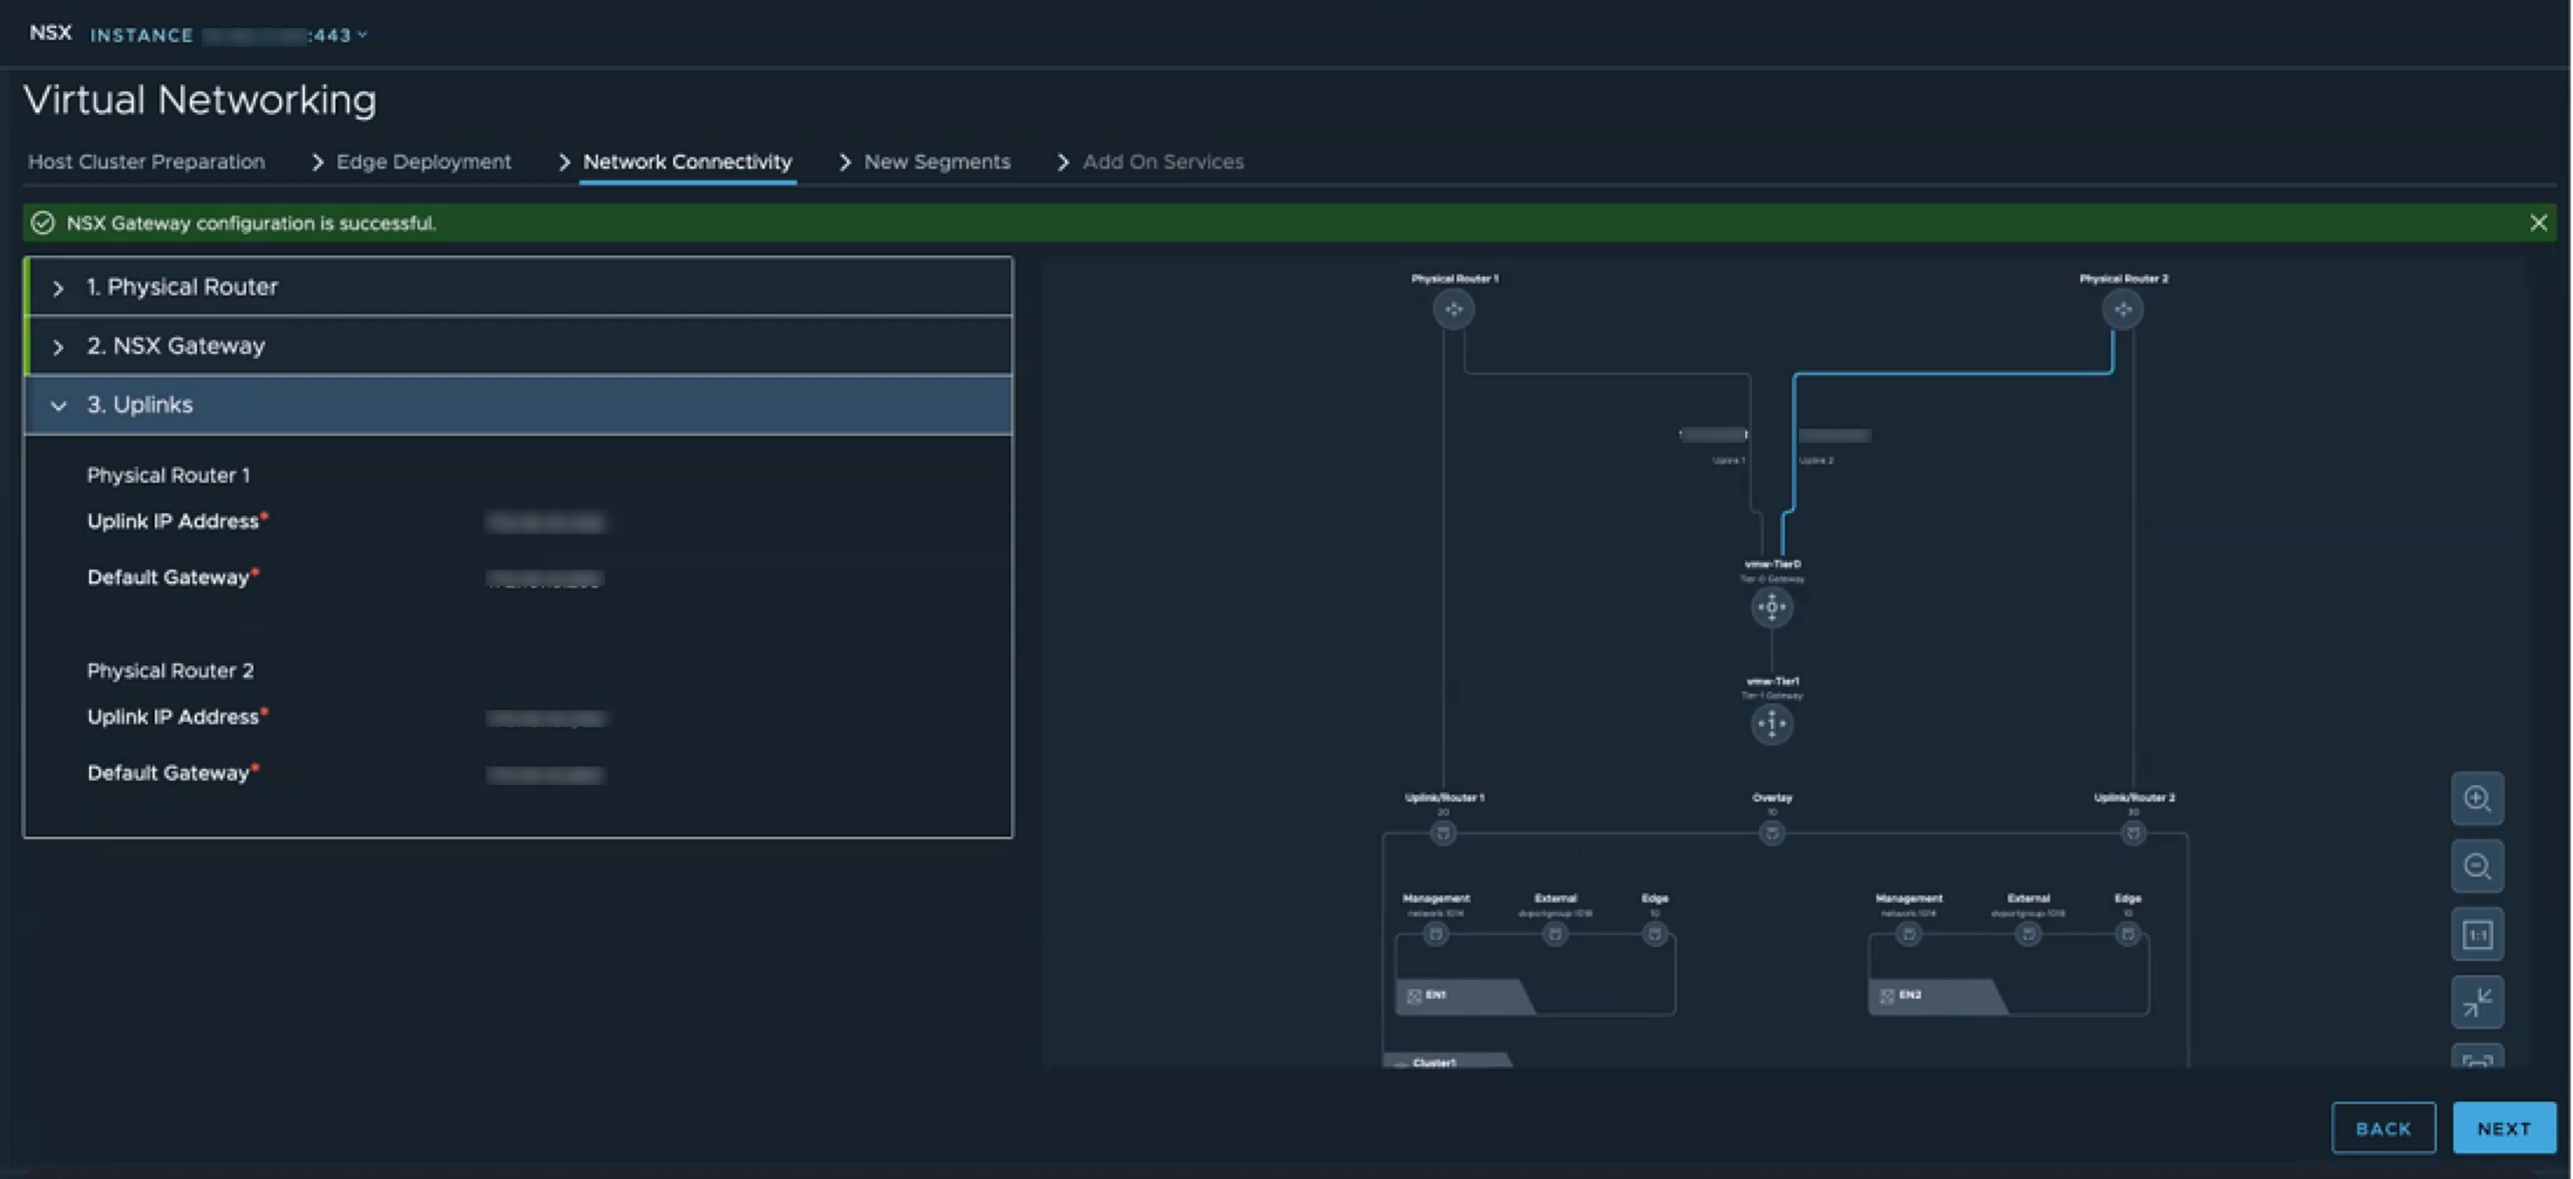2573x1179 pixels.
Task: Click 'Physical Router 2' heading under Uplinks
Action: [170, 671]
